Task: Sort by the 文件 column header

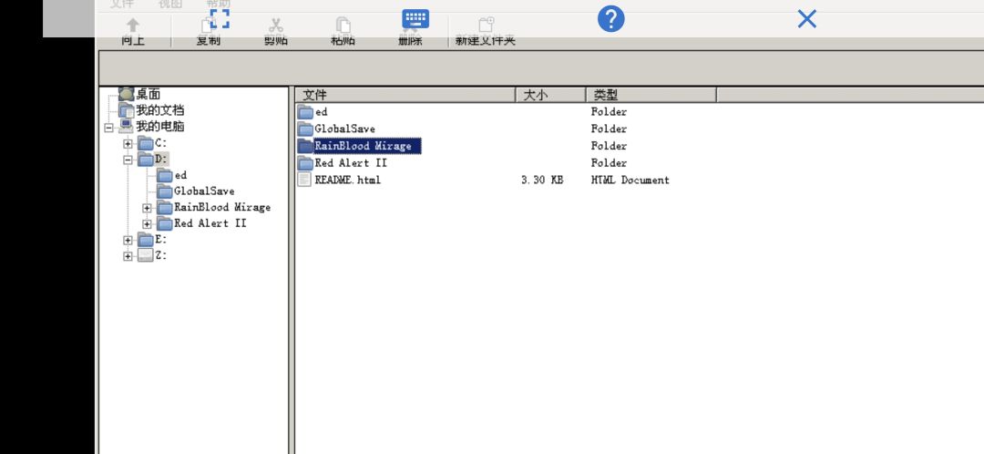Action: [405, 95]
